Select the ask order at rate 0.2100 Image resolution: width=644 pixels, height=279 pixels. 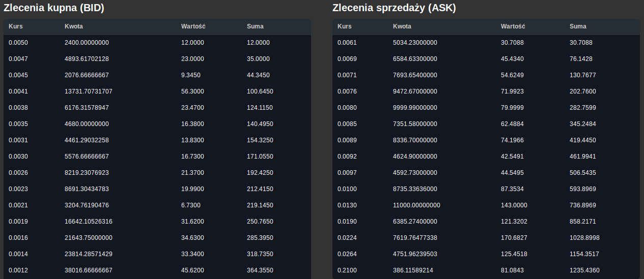486,270
